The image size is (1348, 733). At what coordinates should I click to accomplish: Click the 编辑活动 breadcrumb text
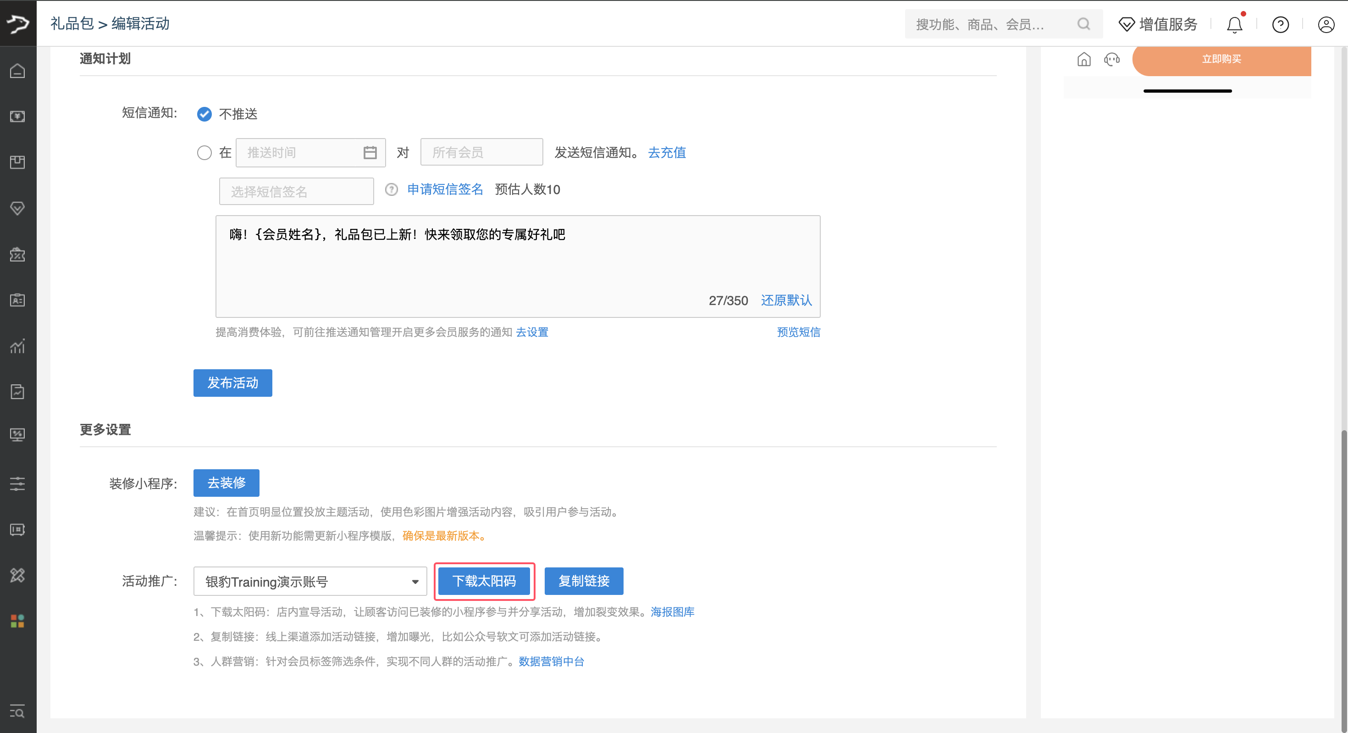pos(140,23)
